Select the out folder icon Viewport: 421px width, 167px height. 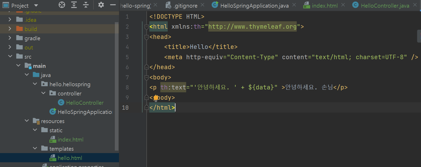coord(19,47)
